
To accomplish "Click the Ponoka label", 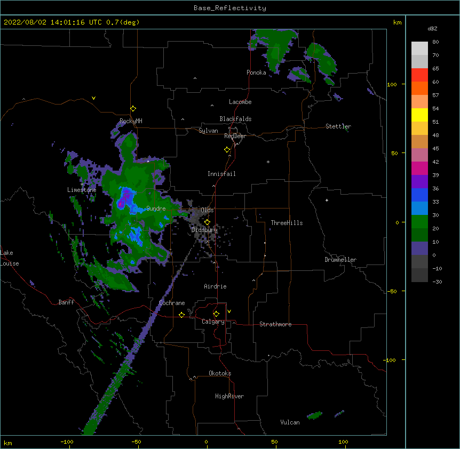I will point(256,73).
